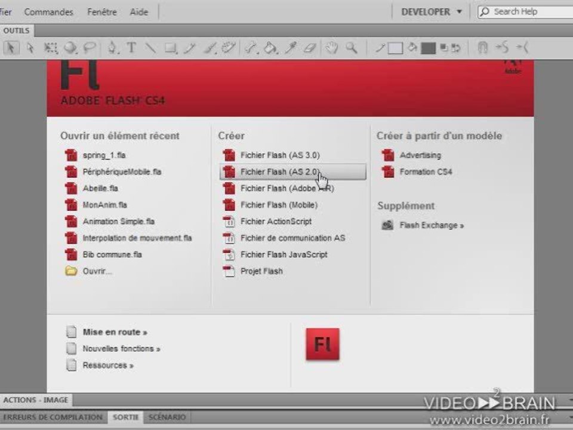The image size is (573, 430).
Task: Select the 3D Rotation tool
Action: coord(70,48)
